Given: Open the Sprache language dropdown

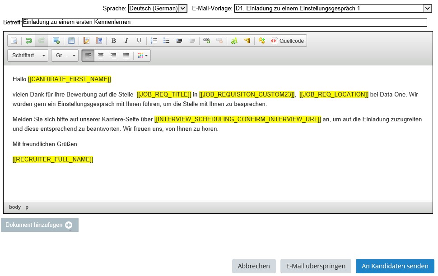Looking at the screenshot, I should click(158, 8).
